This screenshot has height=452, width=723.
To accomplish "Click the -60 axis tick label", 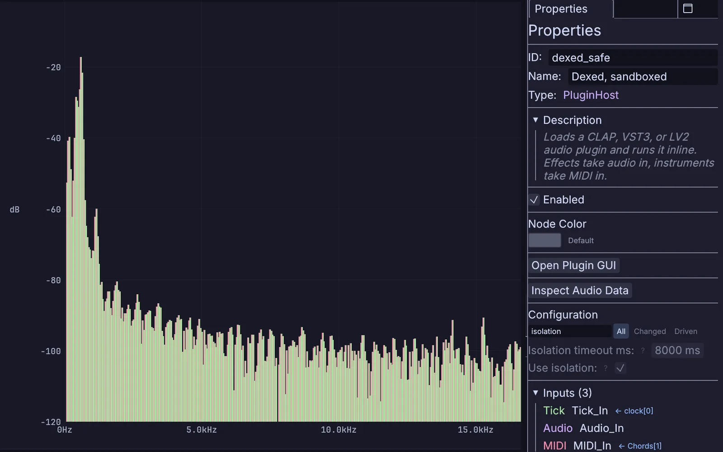I will pyautogui.click(x=53, y=210).
